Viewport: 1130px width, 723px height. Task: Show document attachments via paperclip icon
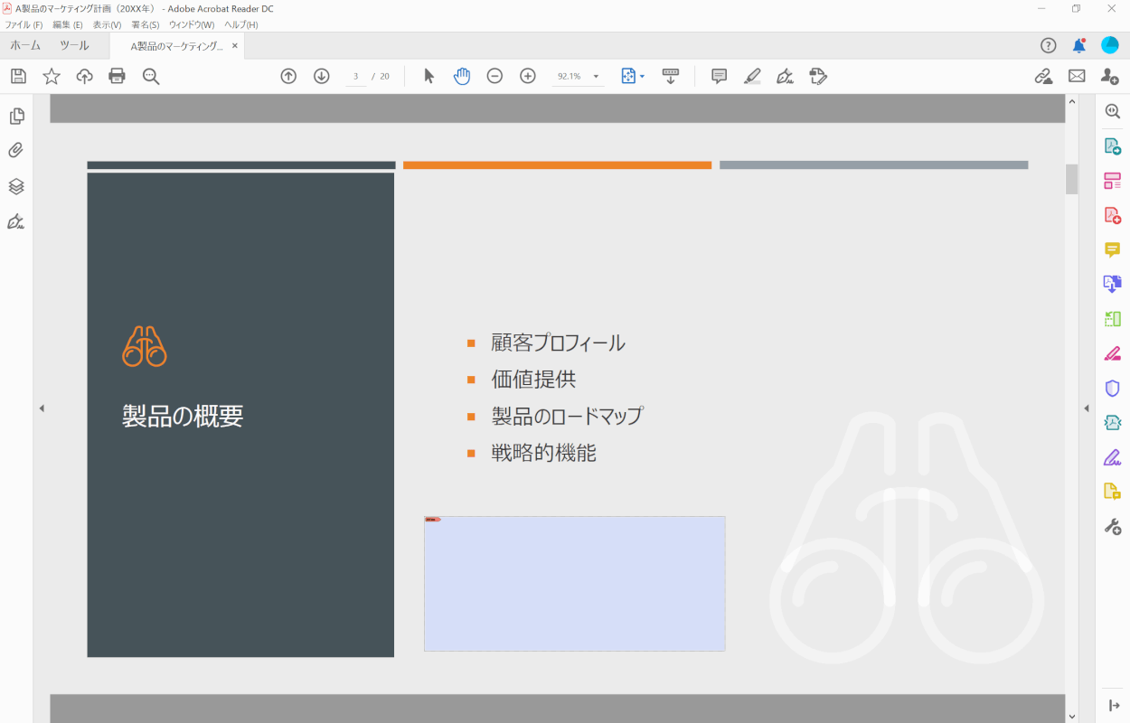pos(14,150)
